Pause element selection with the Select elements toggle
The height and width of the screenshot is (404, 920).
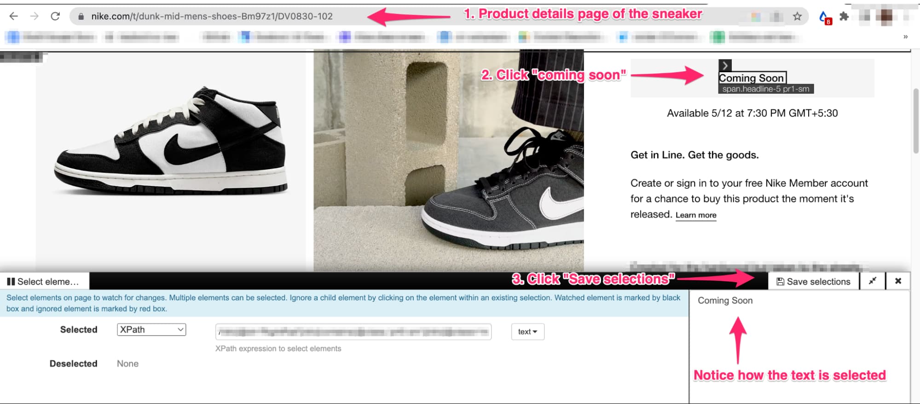tap(43, 281)
